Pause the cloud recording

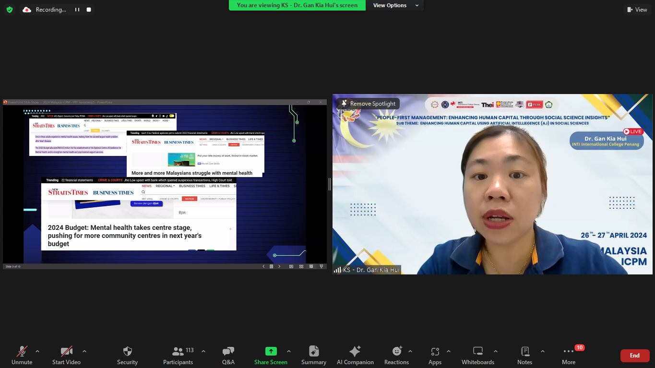(x=77, y=10)
